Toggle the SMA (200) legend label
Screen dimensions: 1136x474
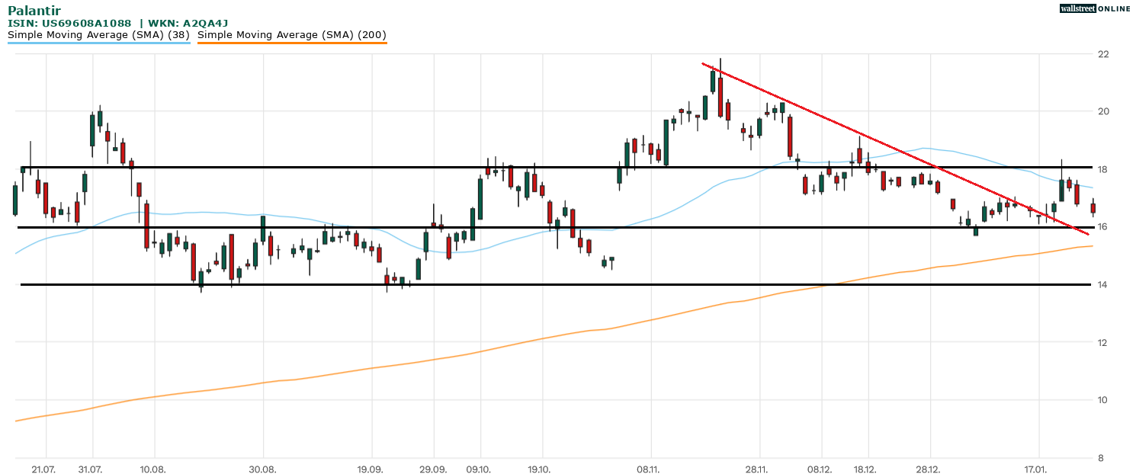pyautogui.click(x=291, y=35)
